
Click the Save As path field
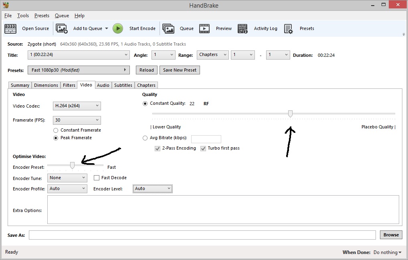pyautogui.click(x=202, y=235)
